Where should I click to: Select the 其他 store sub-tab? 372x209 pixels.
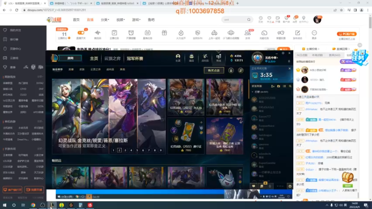122,69
